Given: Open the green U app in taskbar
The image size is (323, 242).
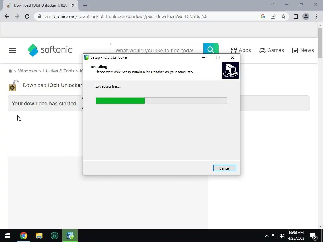Looking at the screenshot, I should click(x=55, y=236).
